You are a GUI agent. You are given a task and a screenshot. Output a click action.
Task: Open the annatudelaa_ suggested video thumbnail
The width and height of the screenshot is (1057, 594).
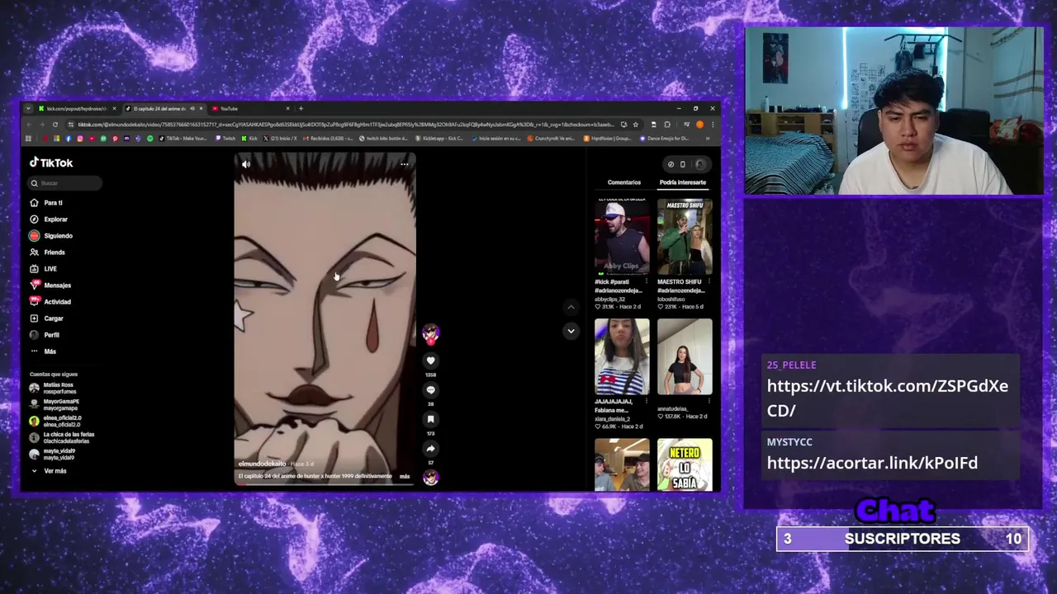685,357
